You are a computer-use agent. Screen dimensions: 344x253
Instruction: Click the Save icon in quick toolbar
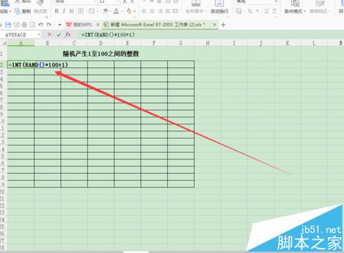point(8,25)
